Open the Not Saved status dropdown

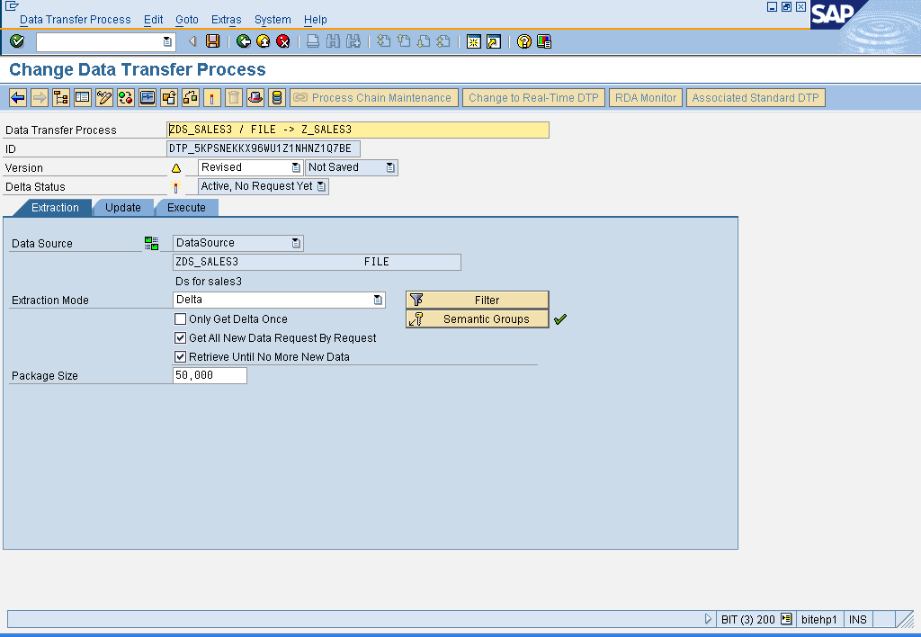click(390, 167)
